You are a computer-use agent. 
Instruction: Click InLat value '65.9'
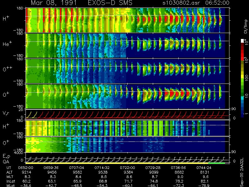pos(77,181)
